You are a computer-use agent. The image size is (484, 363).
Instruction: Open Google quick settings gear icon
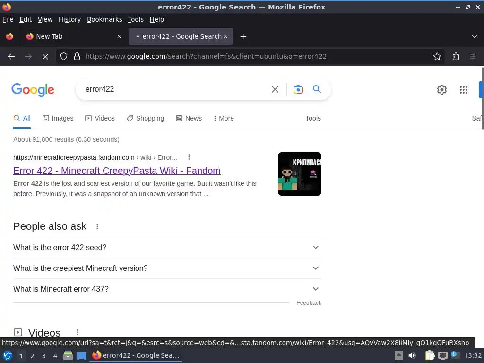[442, 90]
